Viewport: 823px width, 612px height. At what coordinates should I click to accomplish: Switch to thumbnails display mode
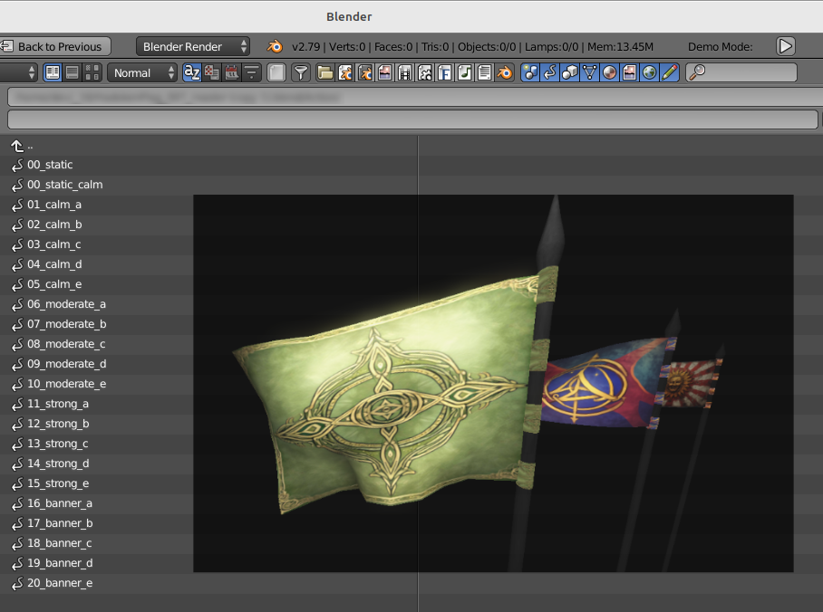92,72
